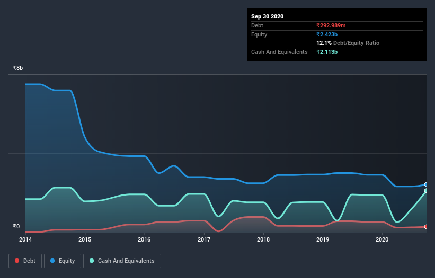Click the 12.1% Debt/Equity Ratio text

[348, 43]
